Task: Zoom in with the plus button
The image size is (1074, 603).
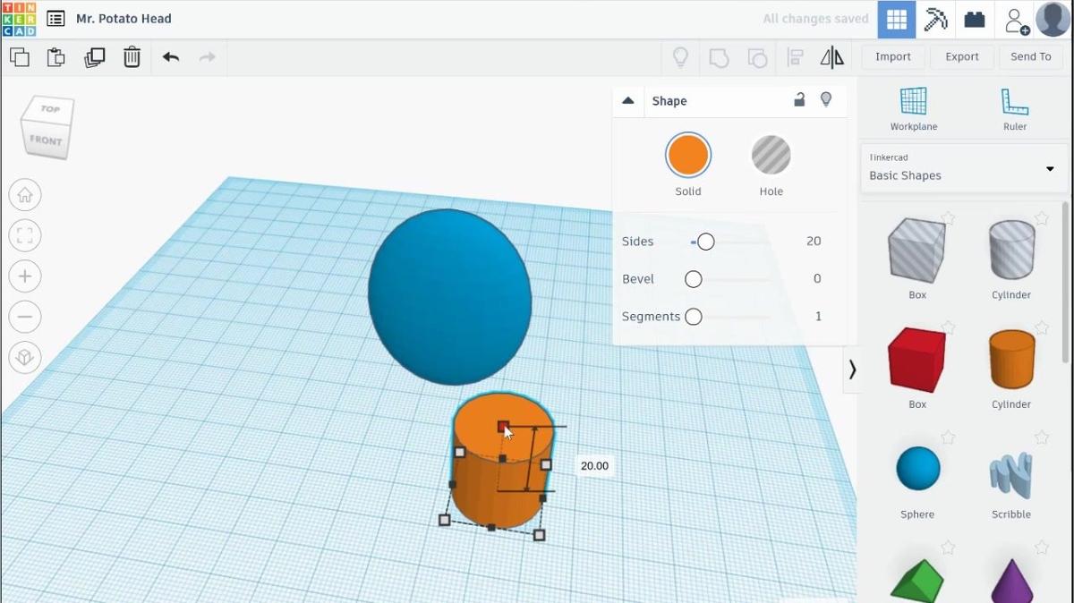Action: click(25, 276)
